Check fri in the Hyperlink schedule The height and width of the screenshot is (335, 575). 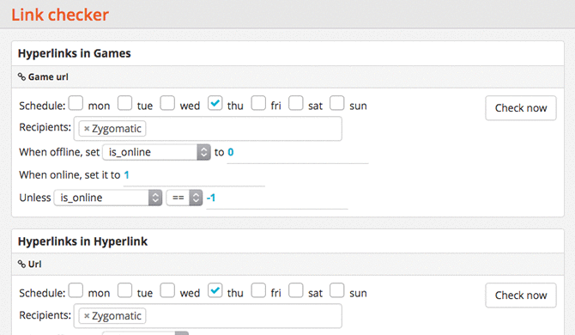(258, 290)
